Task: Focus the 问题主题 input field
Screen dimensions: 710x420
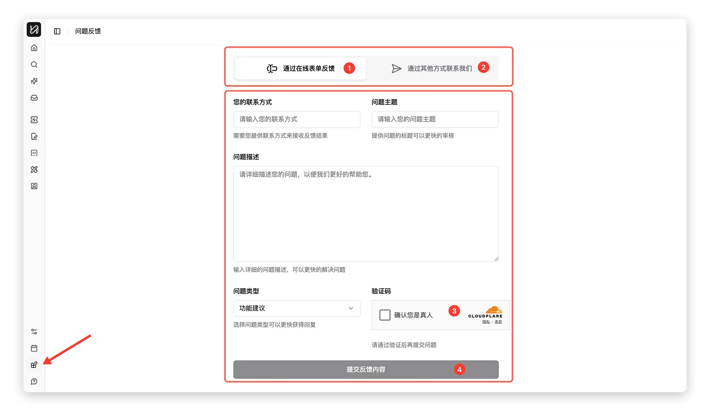Action: click(x=435, y=119)
